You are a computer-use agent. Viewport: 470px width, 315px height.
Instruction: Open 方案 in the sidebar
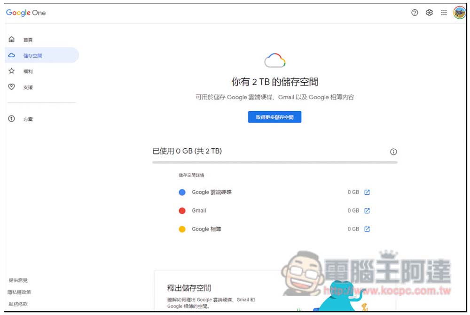28,119
